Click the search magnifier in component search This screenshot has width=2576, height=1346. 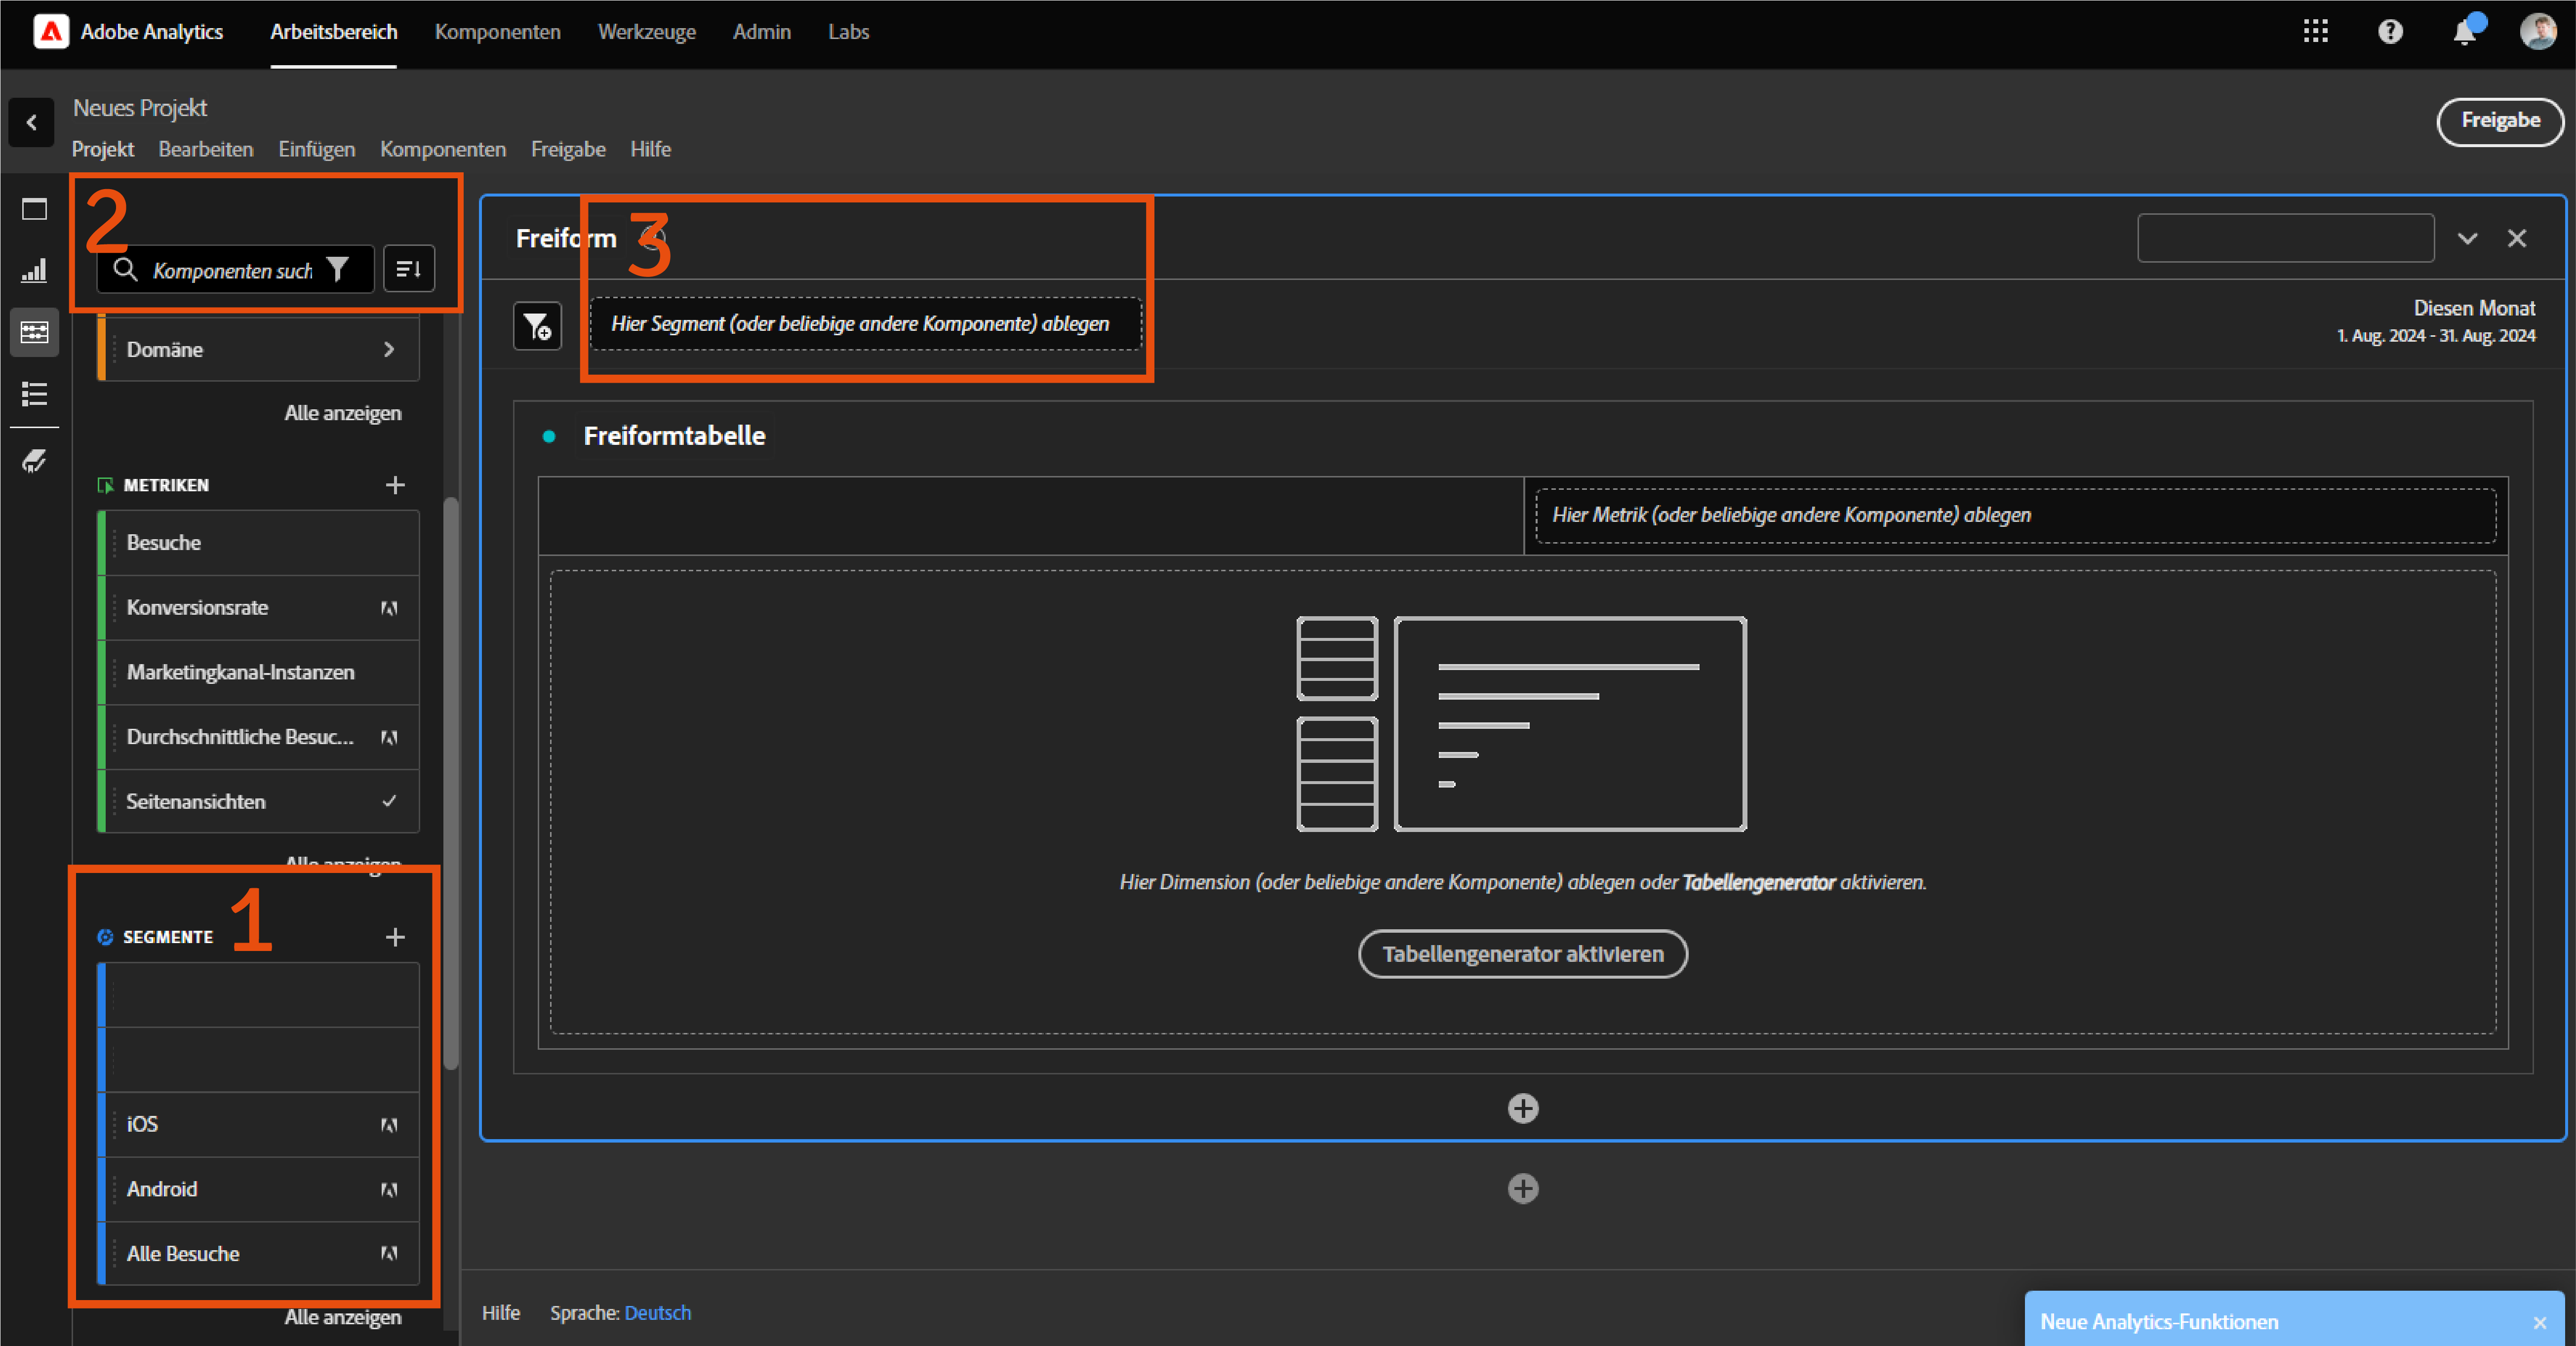pyautogui.click(x=125, y=270)
